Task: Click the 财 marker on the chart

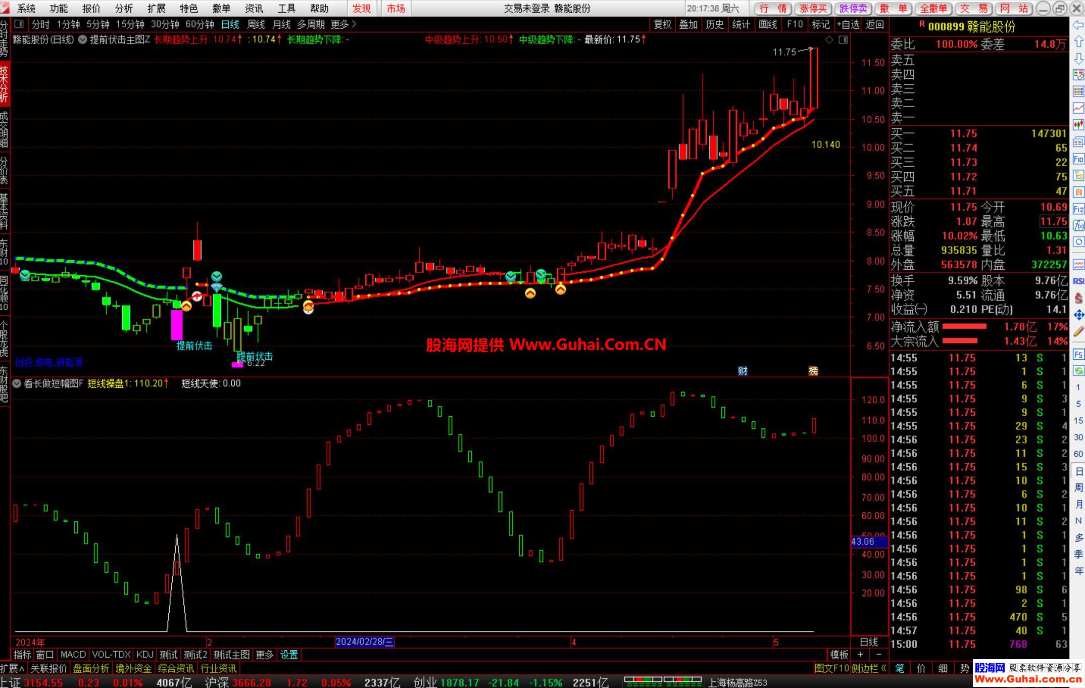Action: pos(743,371)
